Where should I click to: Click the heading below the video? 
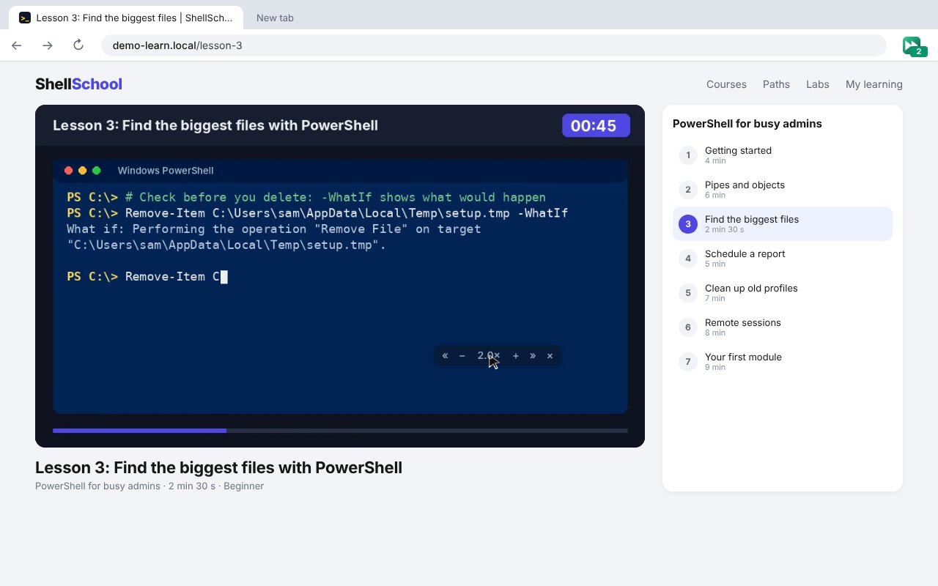(x=218, y=468)
